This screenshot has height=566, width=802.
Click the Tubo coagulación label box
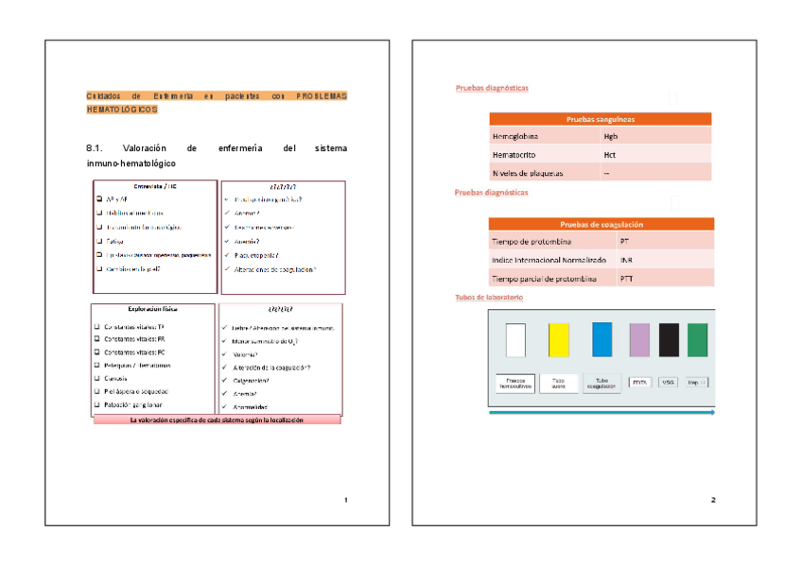tap(601, 385)
